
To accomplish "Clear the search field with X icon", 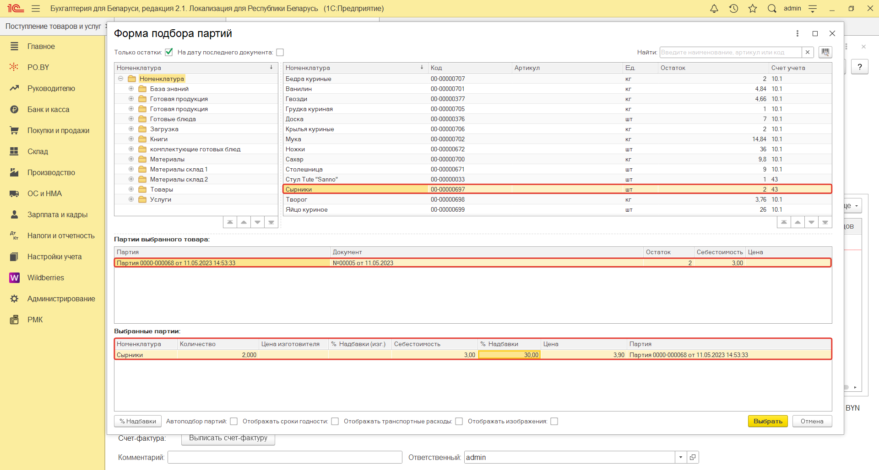I will pyautogui.click(x=808, y=52).
